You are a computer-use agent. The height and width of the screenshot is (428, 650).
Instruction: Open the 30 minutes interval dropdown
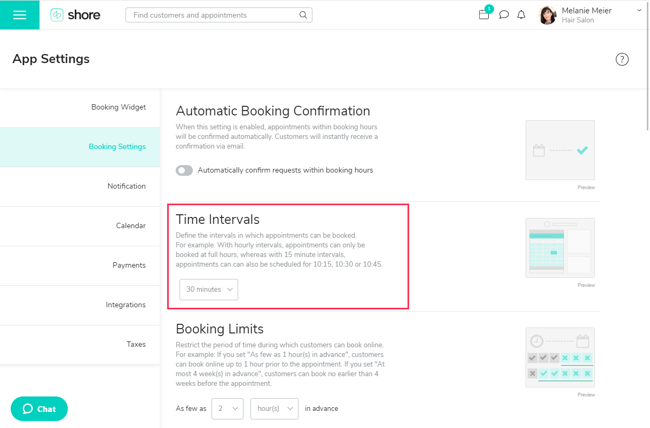click(x=209, y=290)
